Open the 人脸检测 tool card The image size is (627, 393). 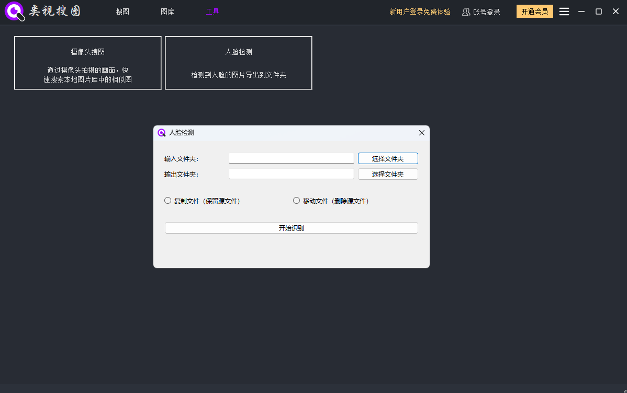point(239,63)
